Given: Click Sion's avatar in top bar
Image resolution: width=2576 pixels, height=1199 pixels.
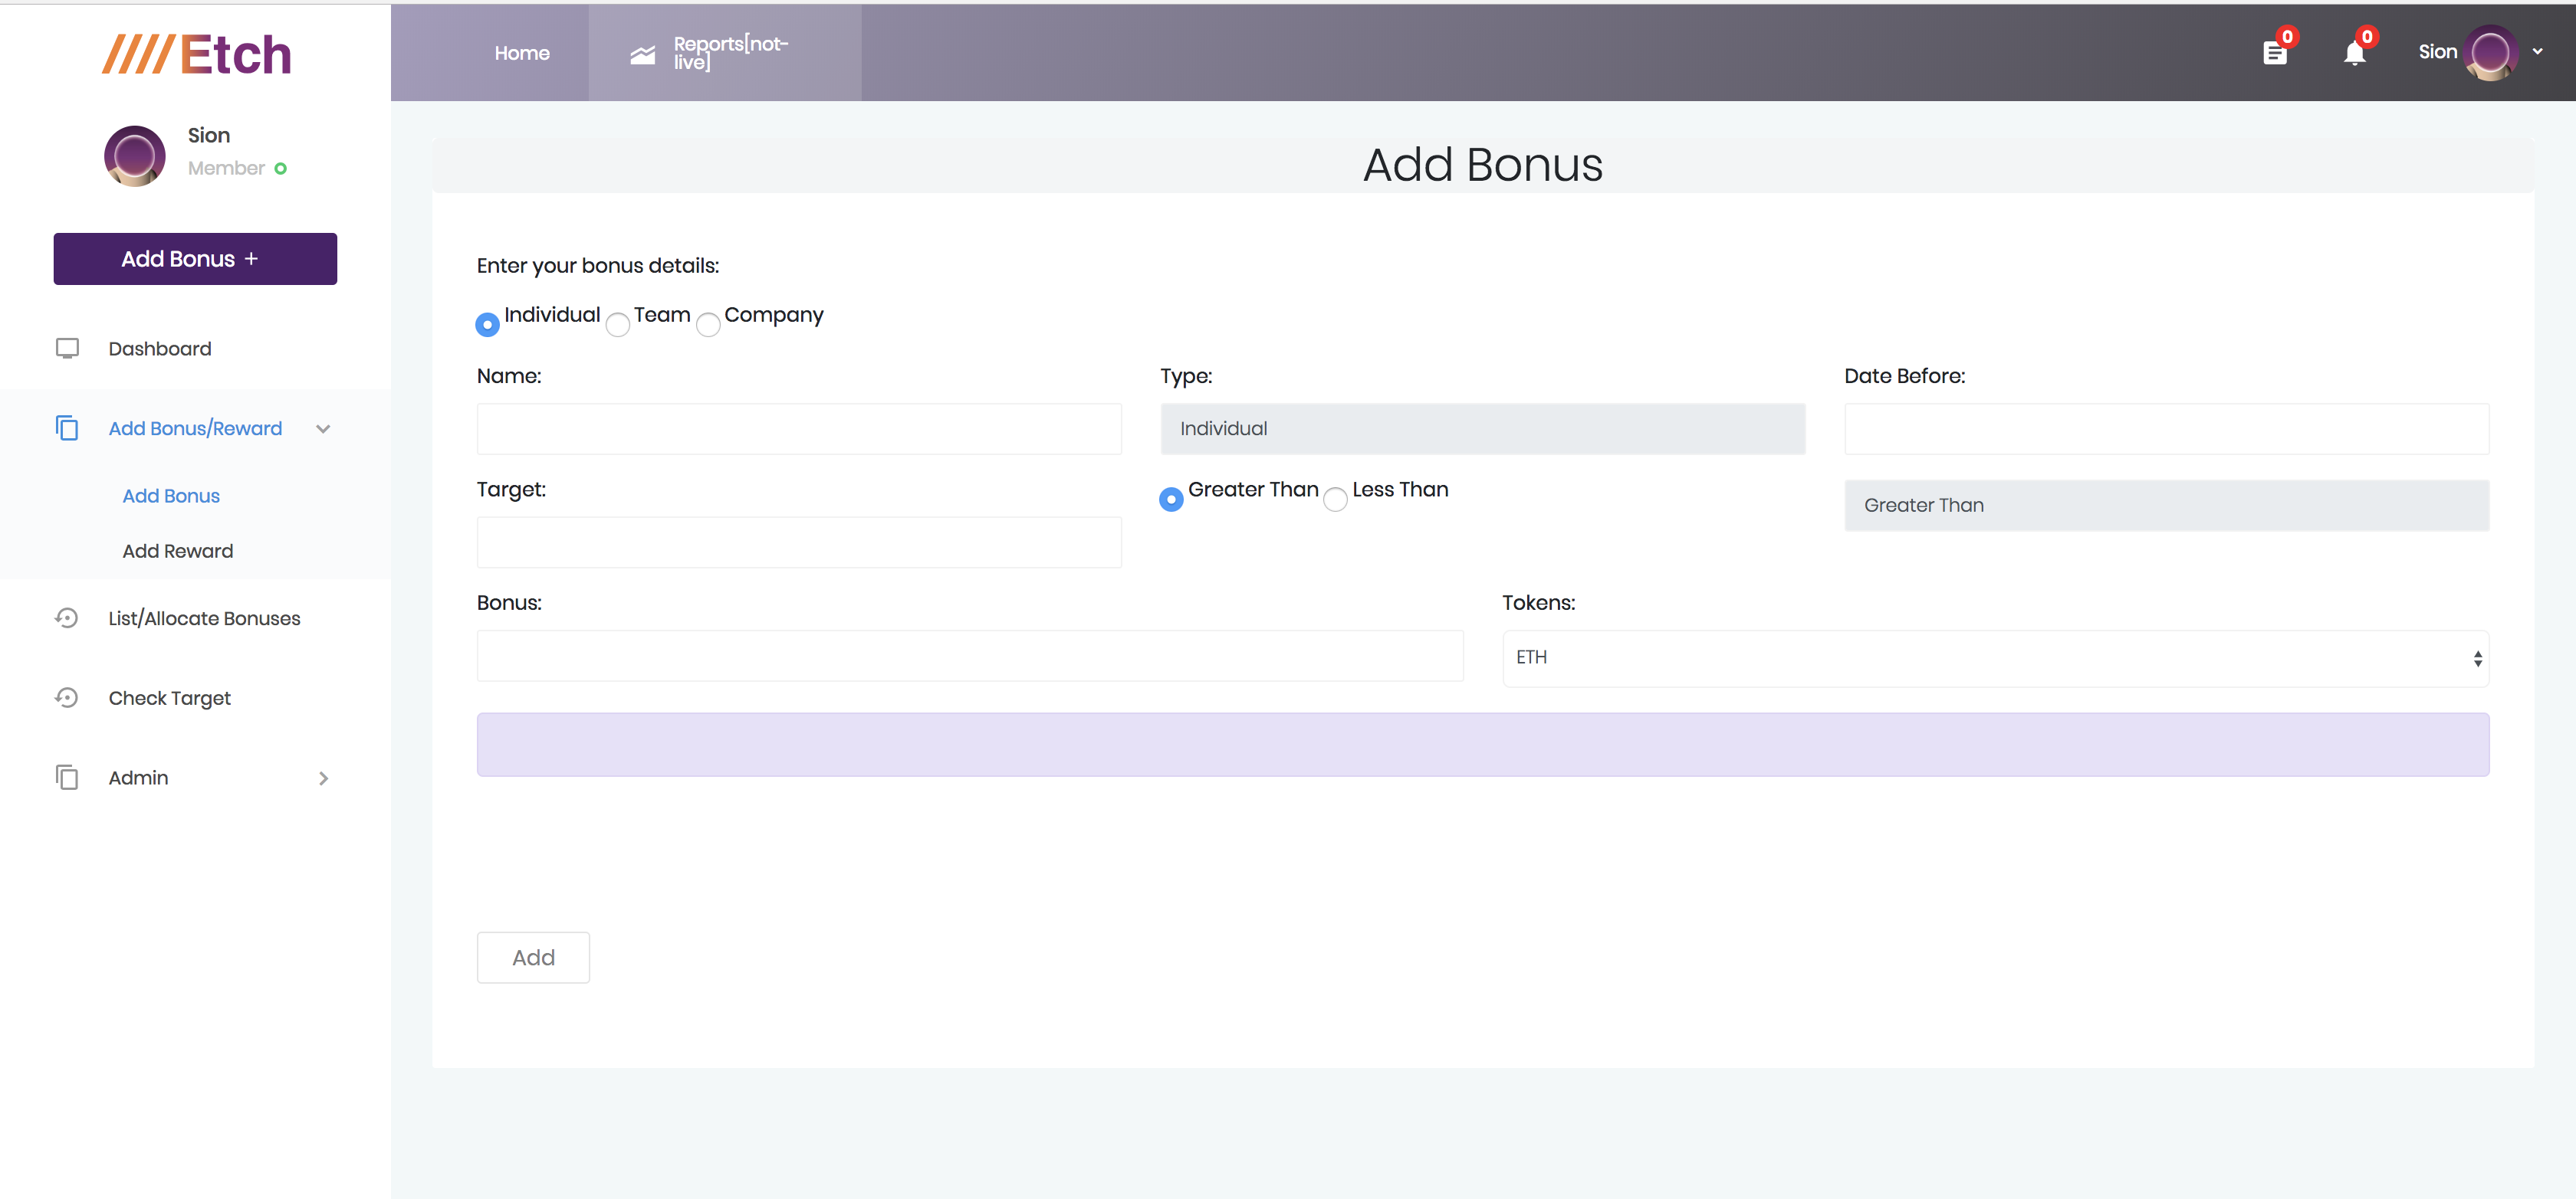Looking at the screenshot, I should [2490, 53].
